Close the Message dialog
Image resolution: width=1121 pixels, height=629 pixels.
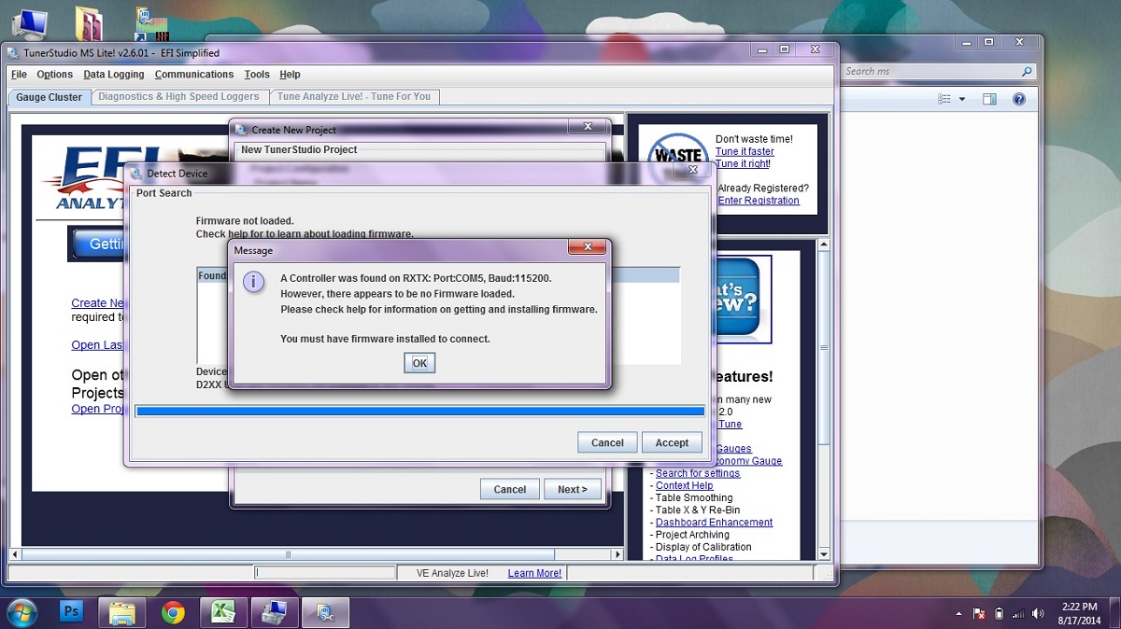587,247
